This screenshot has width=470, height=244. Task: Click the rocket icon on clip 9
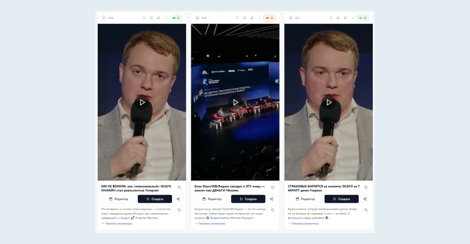coord(345,18)
